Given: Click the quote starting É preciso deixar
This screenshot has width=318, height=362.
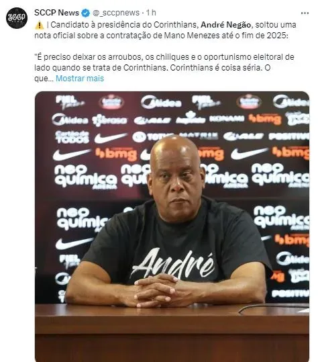Looking at the screenshot, I should (164, 68).
